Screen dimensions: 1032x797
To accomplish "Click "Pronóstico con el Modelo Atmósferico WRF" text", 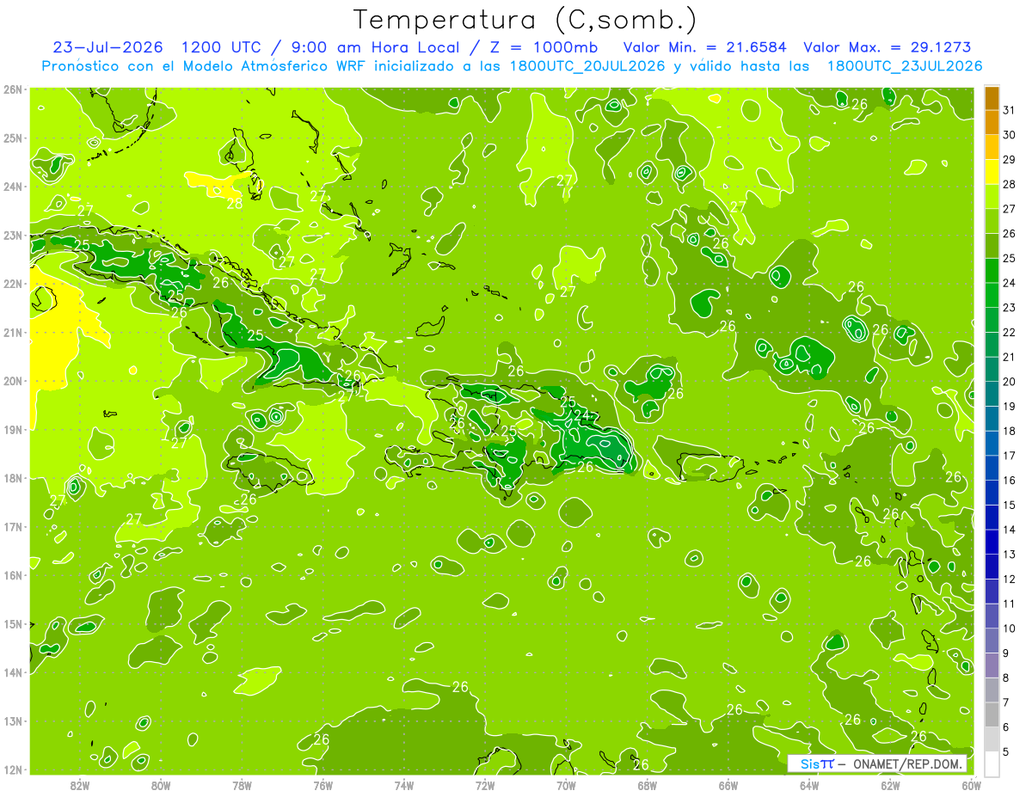I will pyautogui.click(x=206, y=66).
